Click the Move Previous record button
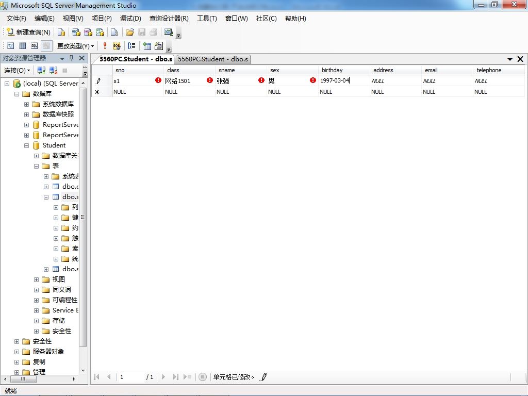 [x=109, y=377]
